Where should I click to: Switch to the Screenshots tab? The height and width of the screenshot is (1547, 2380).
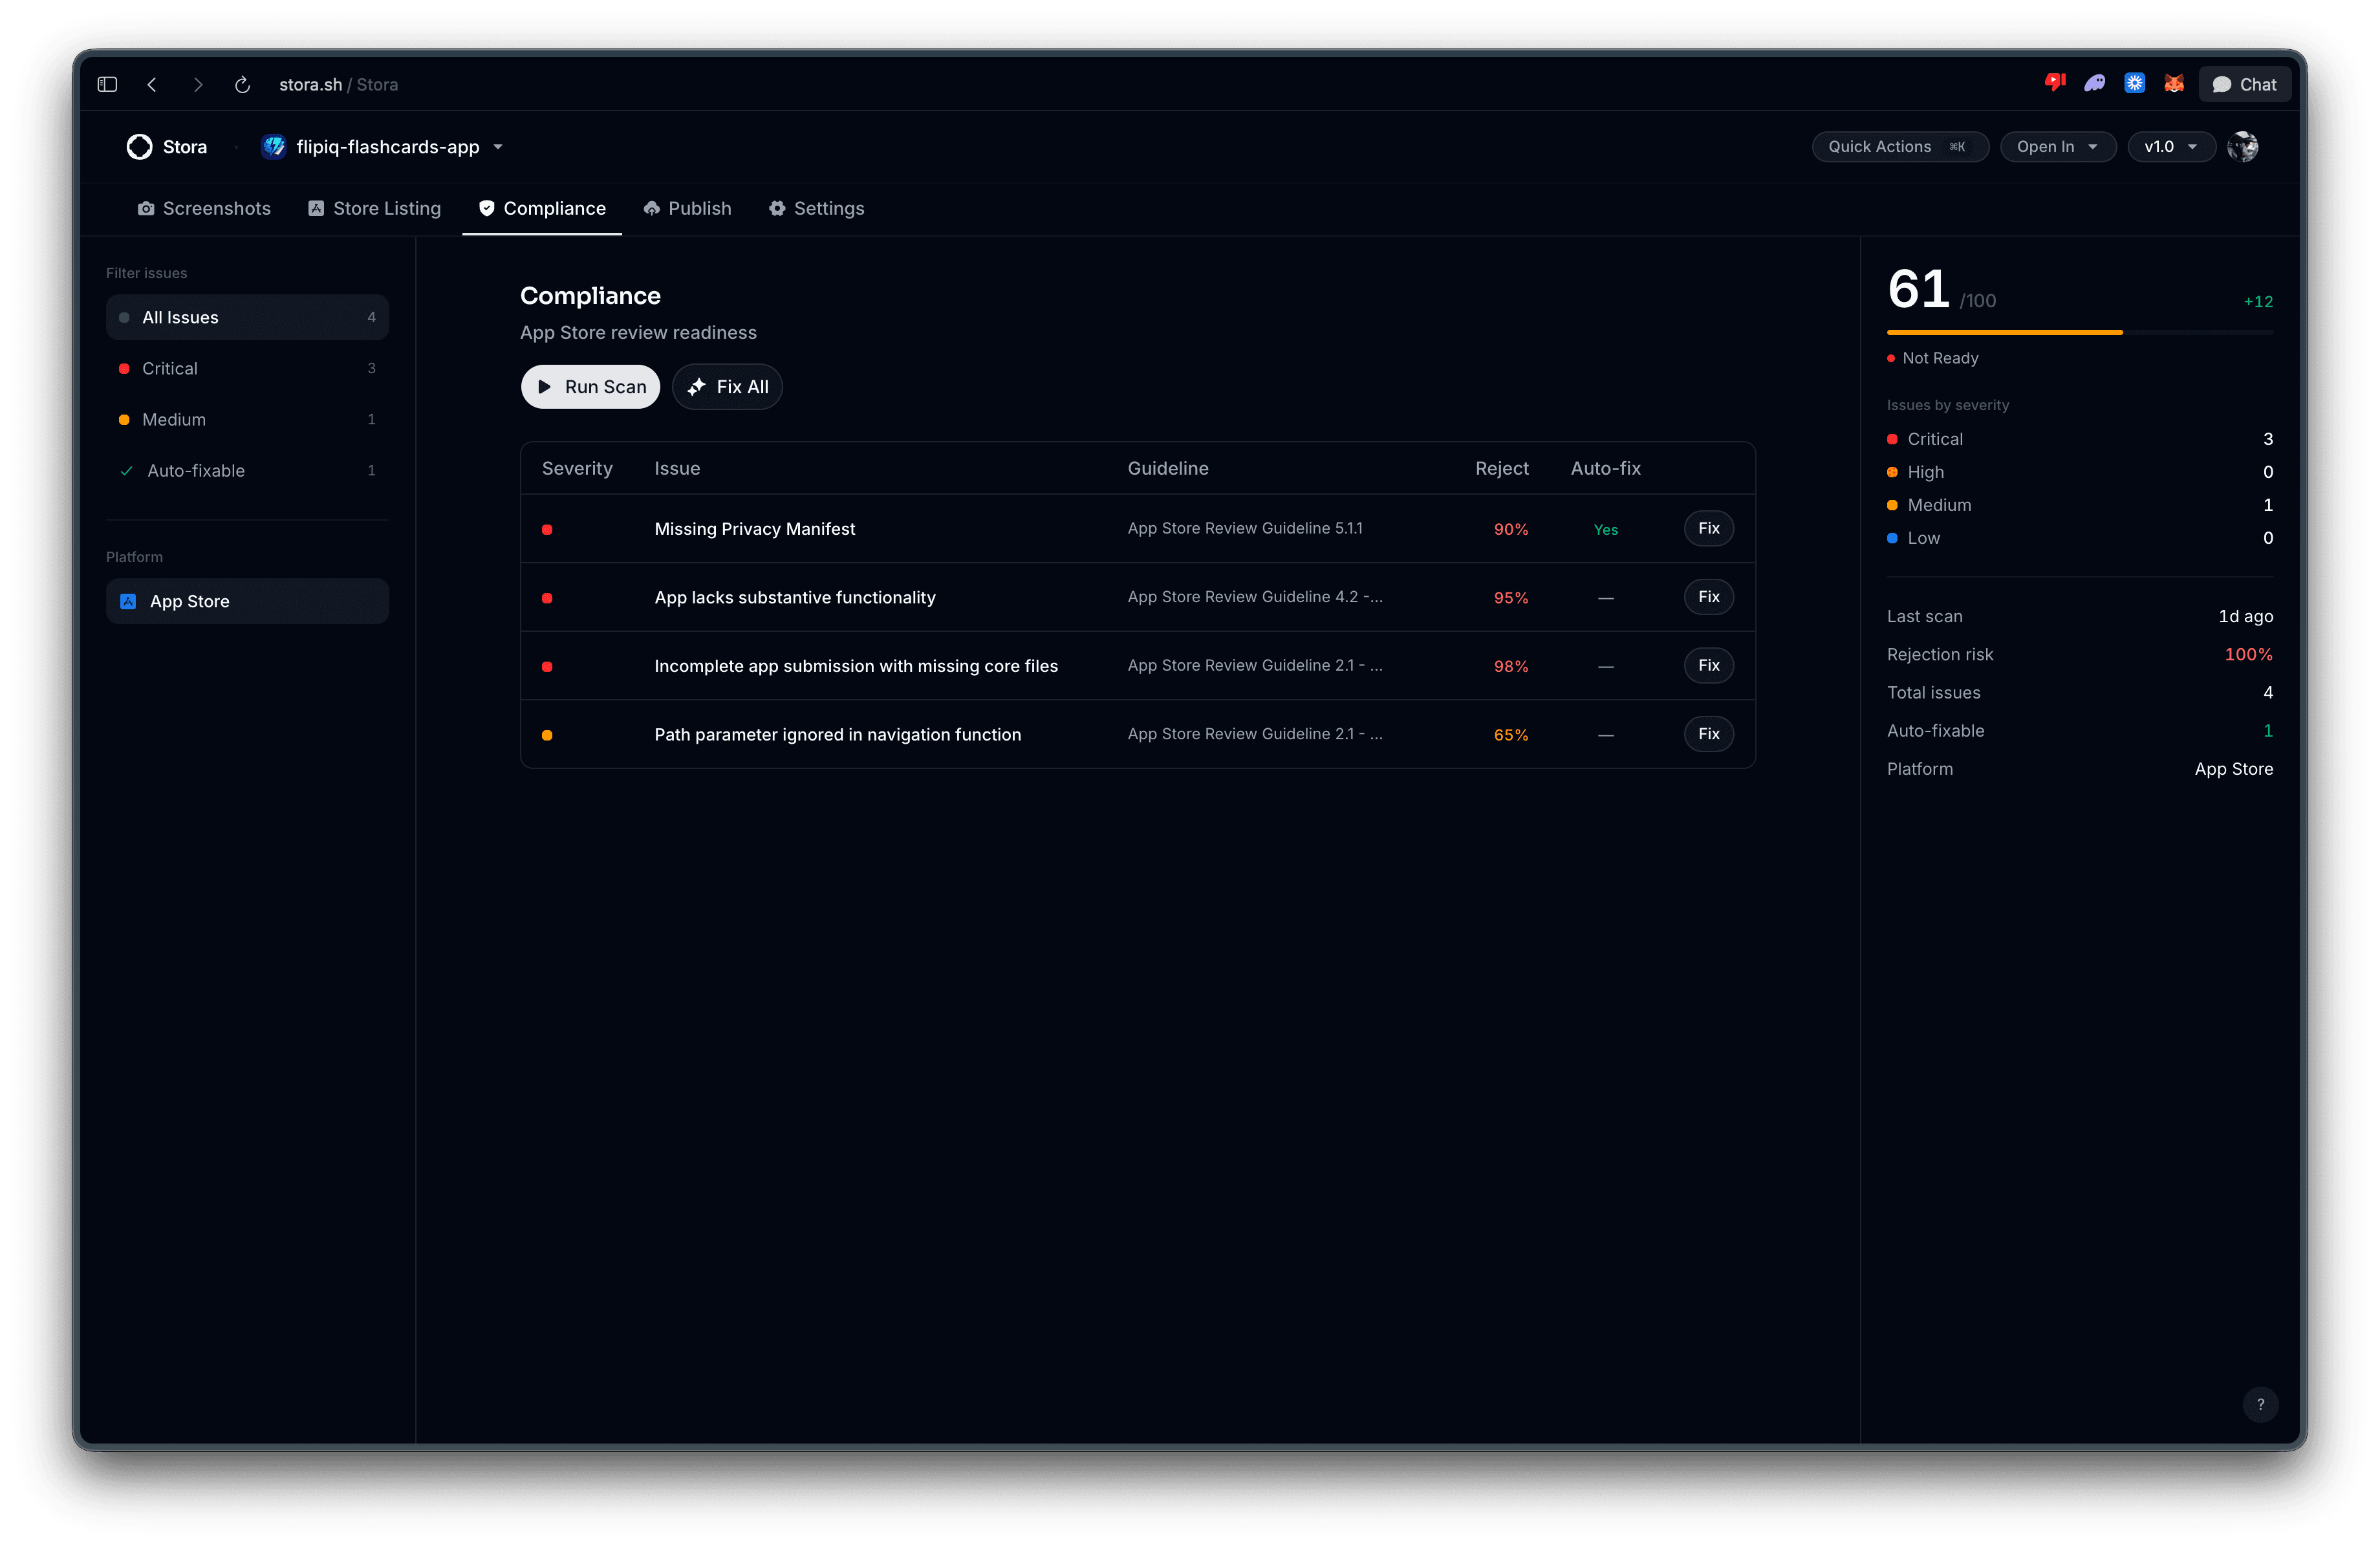click(x=204, y=208)
